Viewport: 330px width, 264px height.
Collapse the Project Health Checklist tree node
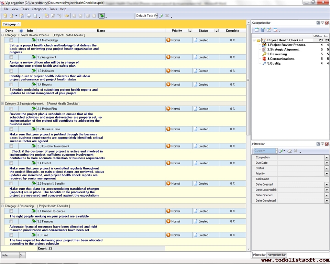point(254,40)
